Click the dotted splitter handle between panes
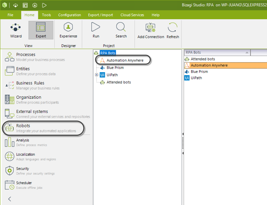 (x=183, y=143)
